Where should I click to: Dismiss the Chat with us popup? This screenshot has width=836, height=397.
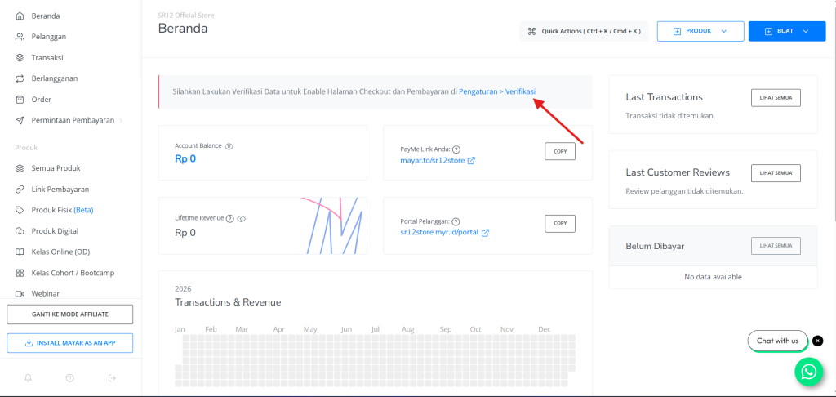coord(818,341)
